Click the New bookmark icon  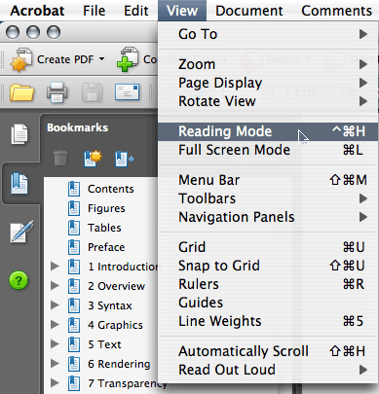coord(93,159)
